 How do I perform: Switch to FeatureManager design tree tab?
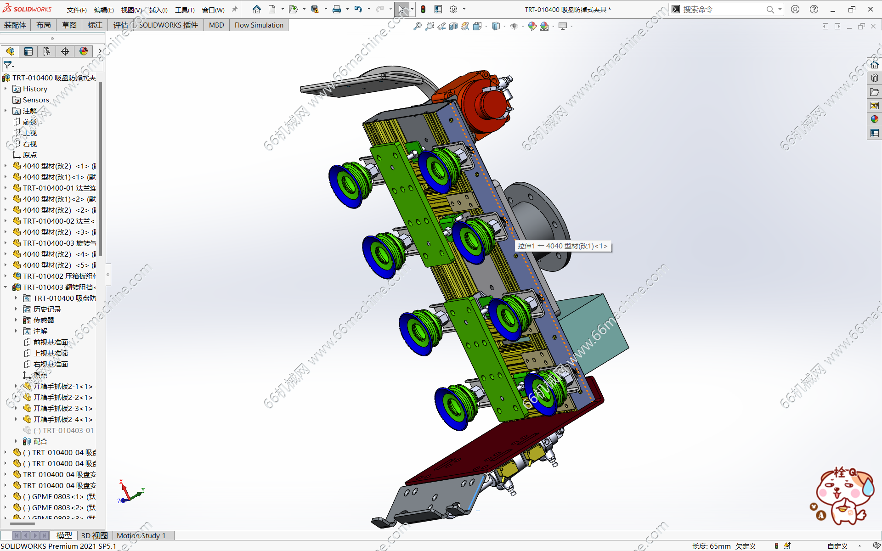[x=10, y=51]
